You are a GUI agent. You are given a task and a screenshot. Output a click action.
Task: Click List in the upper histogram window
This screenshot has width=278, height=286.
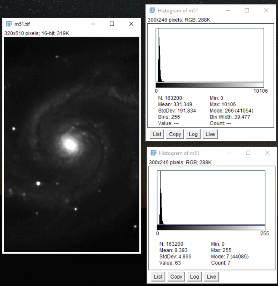tap(157, 134)
